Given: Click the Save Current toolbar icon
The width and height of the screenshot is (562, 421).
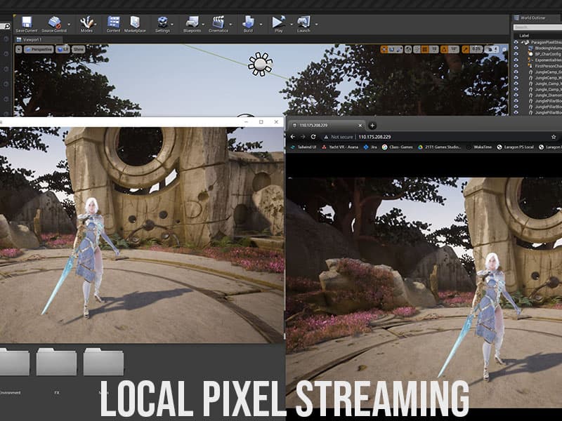Looking at the screenshot, I should [27, 22].
